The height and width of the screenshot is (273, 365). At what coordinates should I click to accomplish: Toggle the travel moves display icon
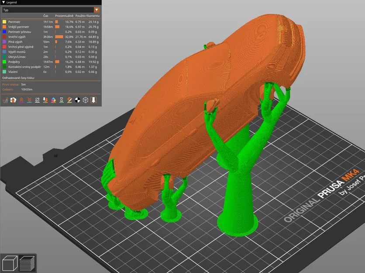pyautogui.click(x=5, y=100)
